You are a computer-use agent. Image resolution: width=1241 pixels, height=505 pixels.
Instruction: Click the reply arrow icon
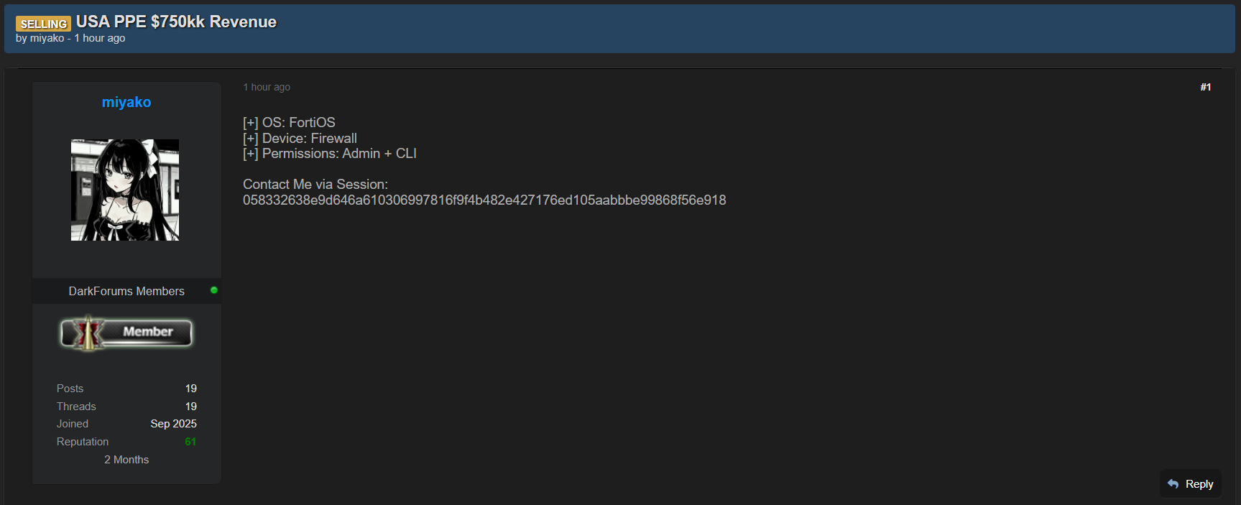[x=1173, y=484]
